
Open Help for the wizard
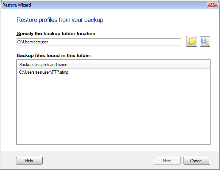pyautogui.click(x=29, y=161)
